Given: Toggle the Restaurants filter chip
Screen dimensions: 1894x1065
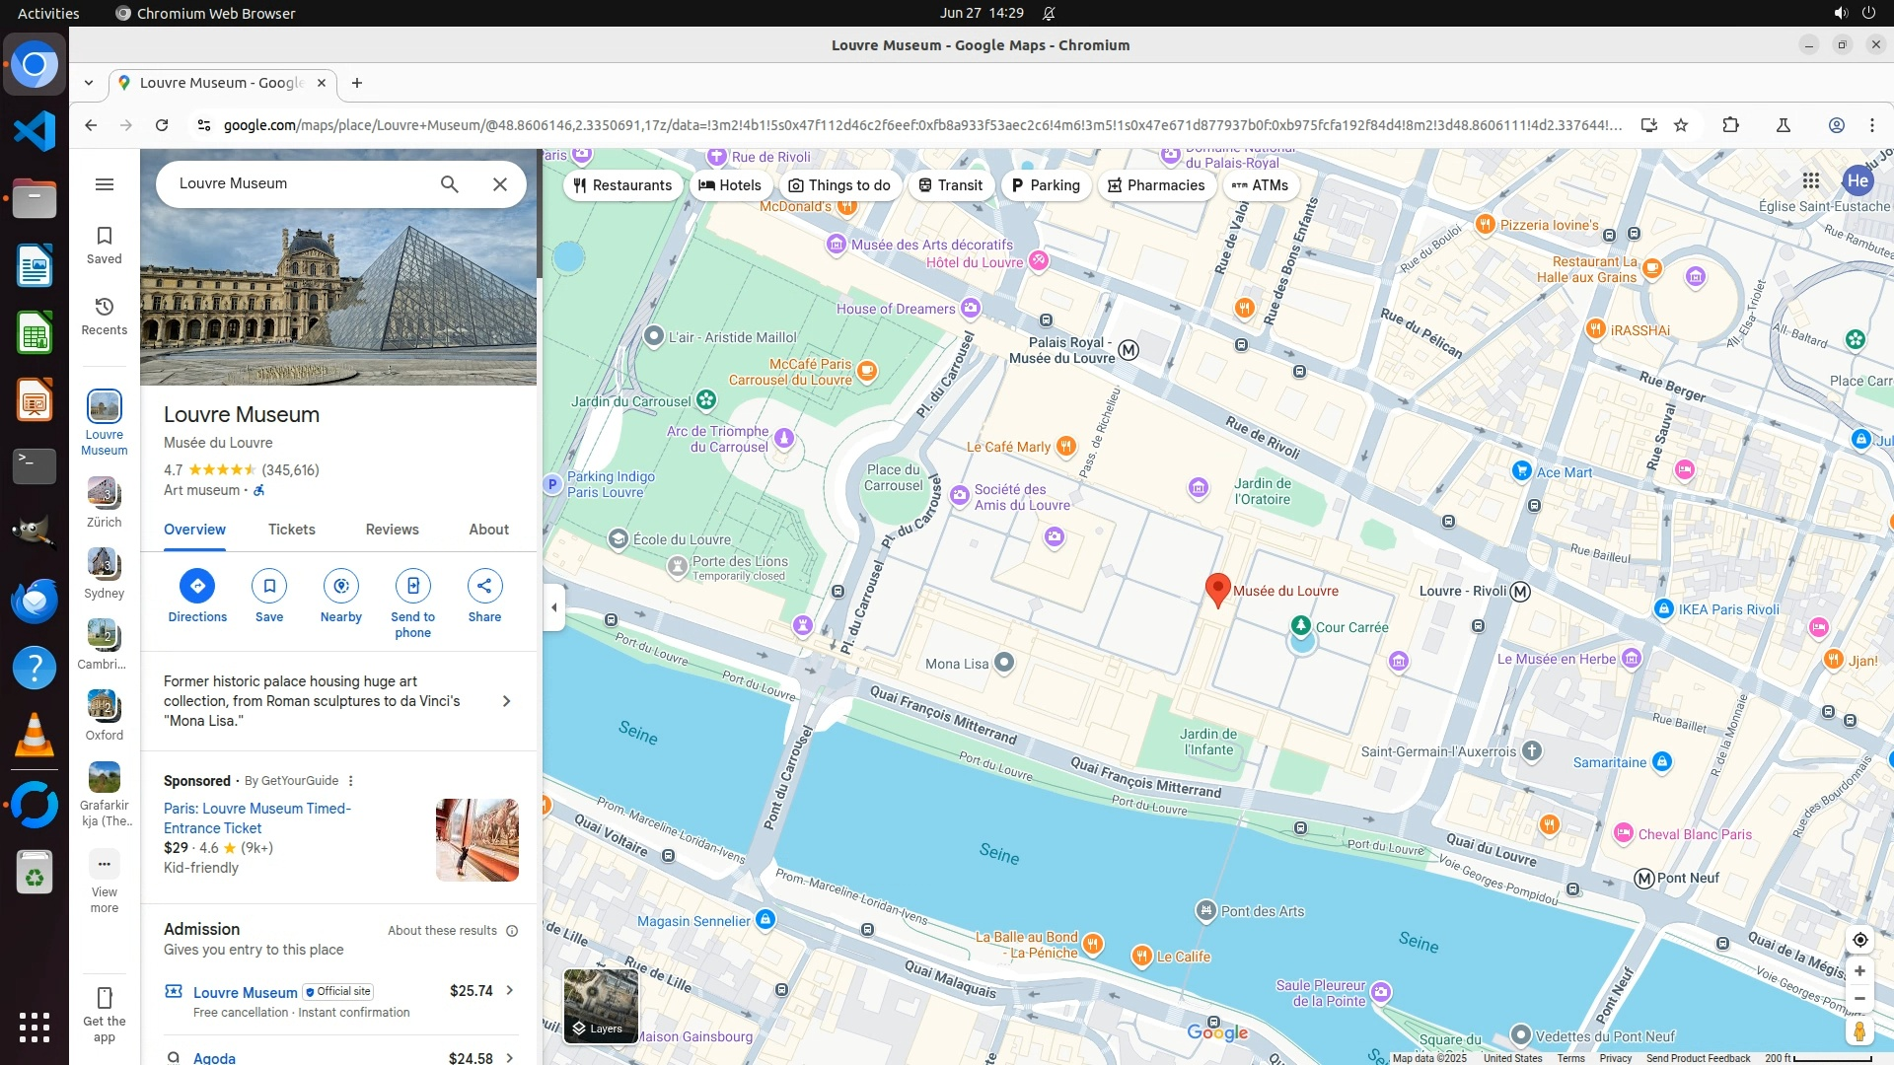Looking at the screenshot, I should pos(622,185).
